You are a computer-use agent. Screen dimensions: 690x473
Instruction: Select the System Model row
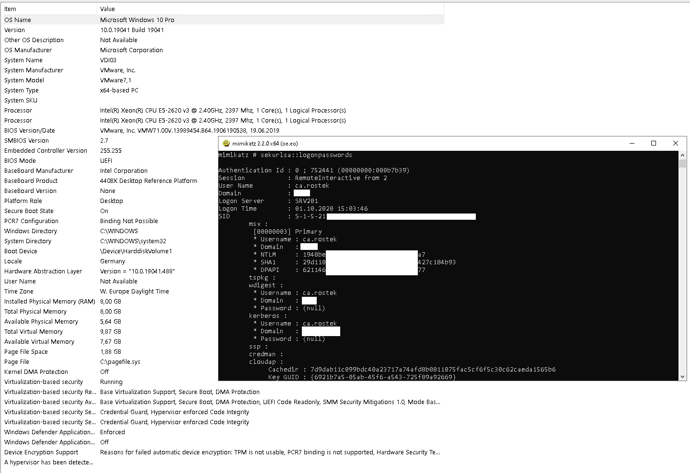click(222, 80)
